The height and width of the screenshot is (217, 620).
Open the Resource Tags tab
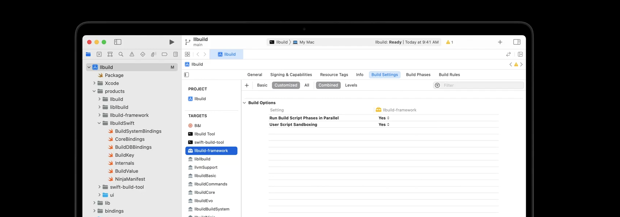[x=334, y=75]
